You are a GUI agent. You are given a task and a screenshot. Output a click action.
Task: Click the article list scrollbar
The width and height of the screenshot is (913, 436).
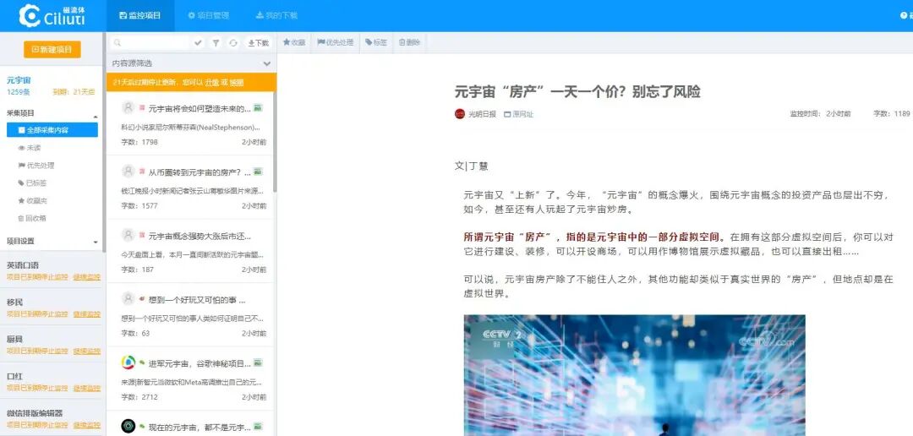pos(275,143)
